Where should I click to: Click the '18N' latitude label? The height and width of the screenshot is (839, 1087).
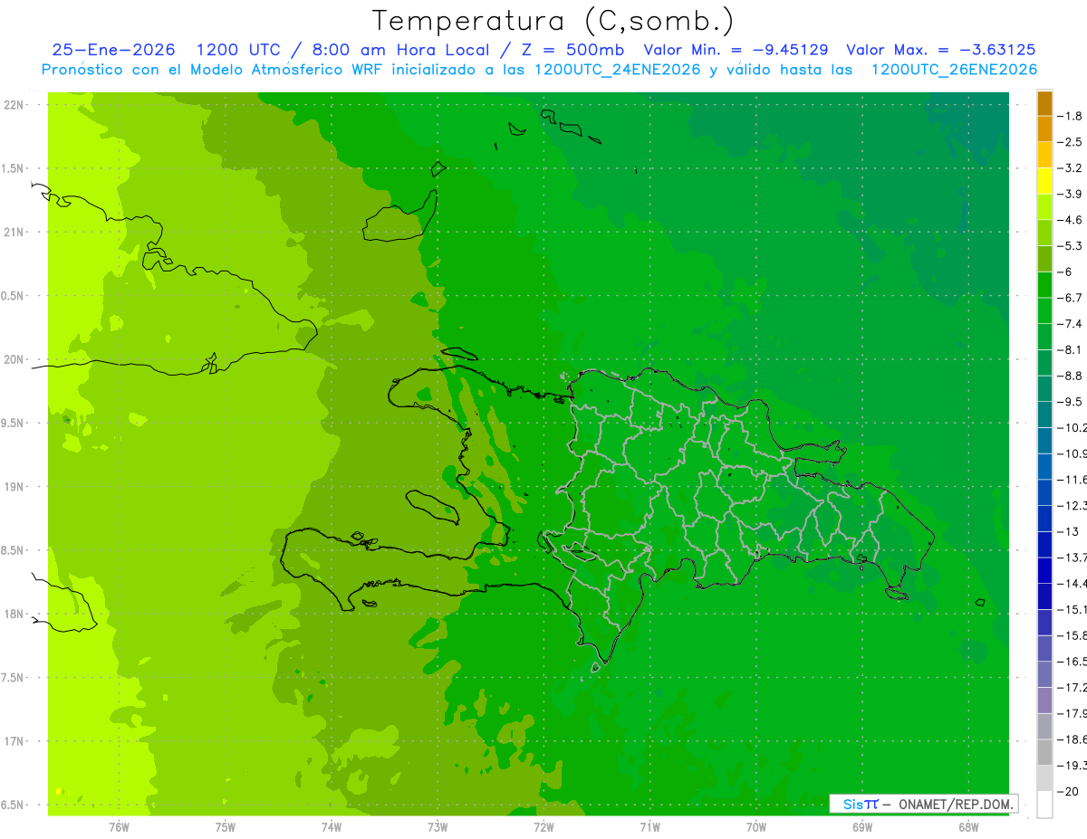14,615
